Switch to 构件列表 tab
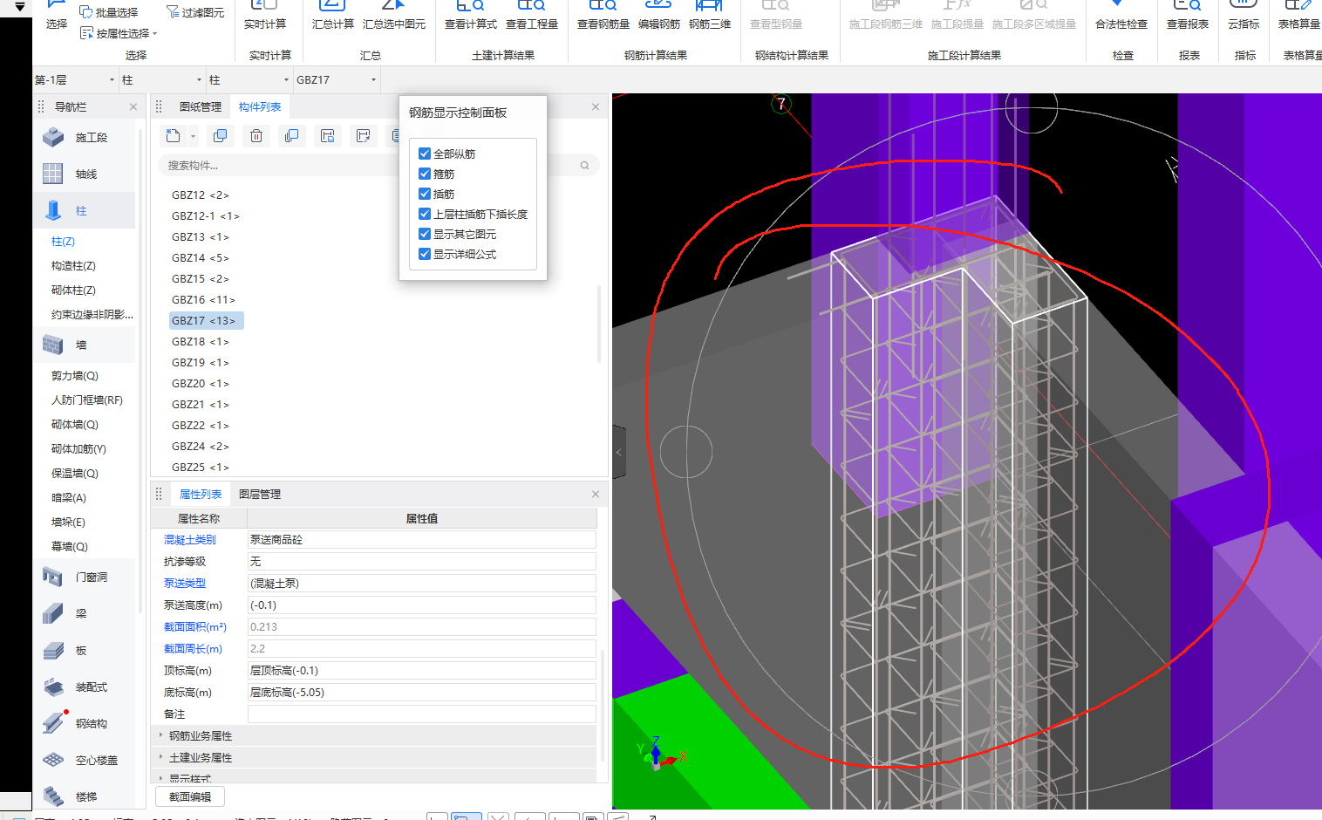1322x820 pixels. pos(260,106)
